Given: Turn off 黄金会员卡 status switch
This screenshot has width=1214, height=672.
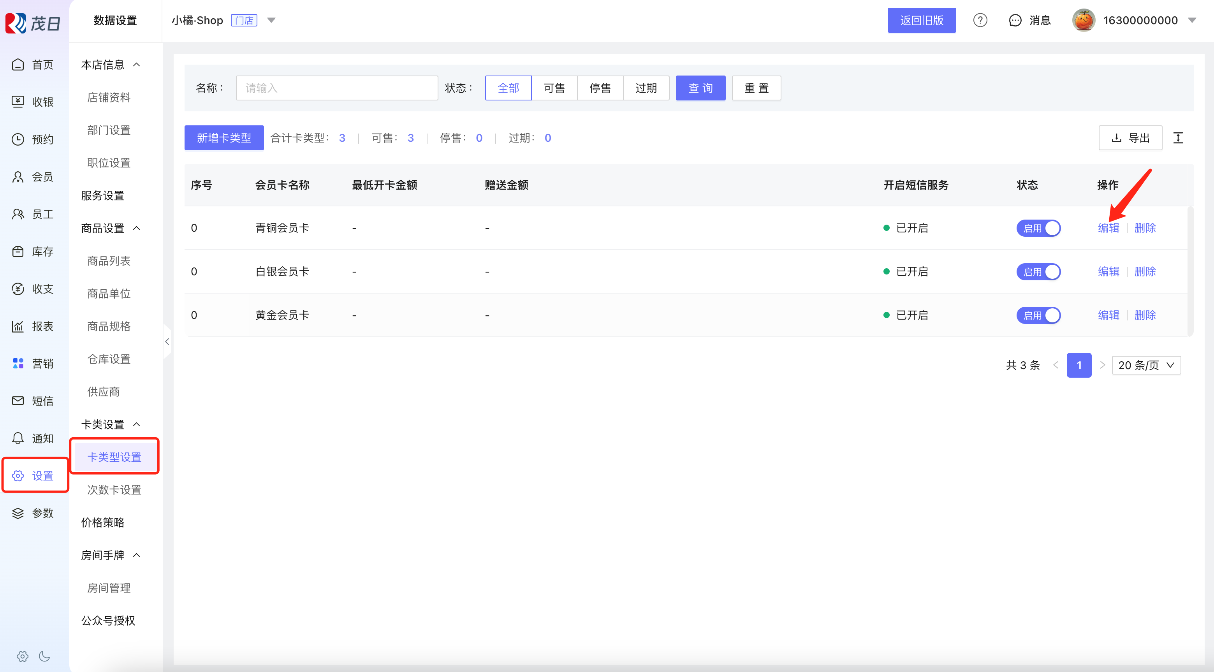Looking at the screenshot, I should pos(1038,315).
